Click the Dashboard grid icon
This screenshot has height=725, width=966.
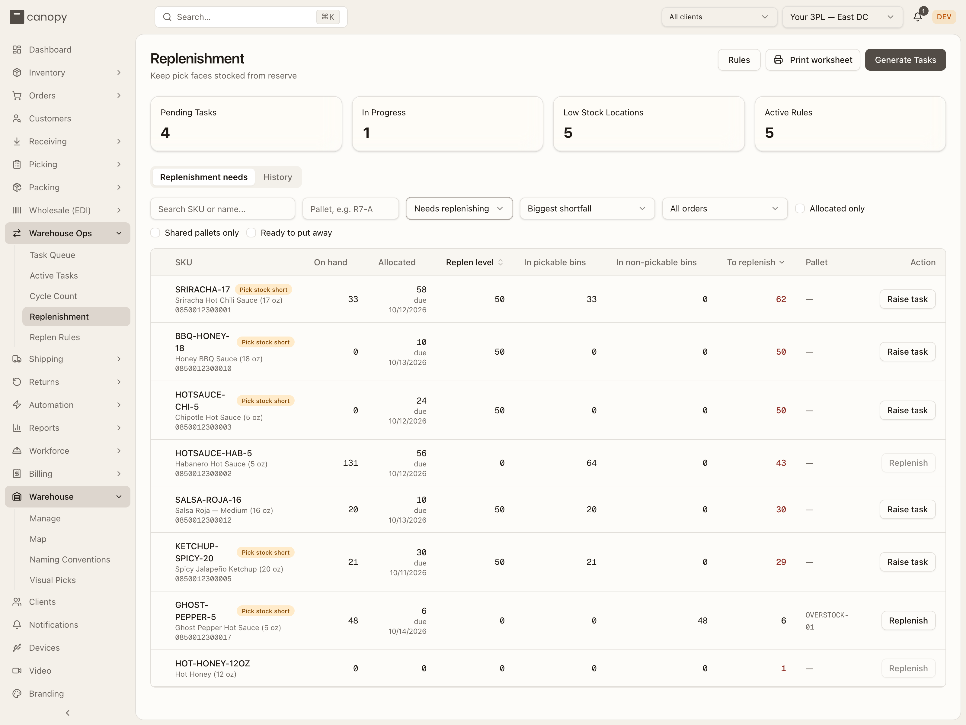click(x=17, y=49)
